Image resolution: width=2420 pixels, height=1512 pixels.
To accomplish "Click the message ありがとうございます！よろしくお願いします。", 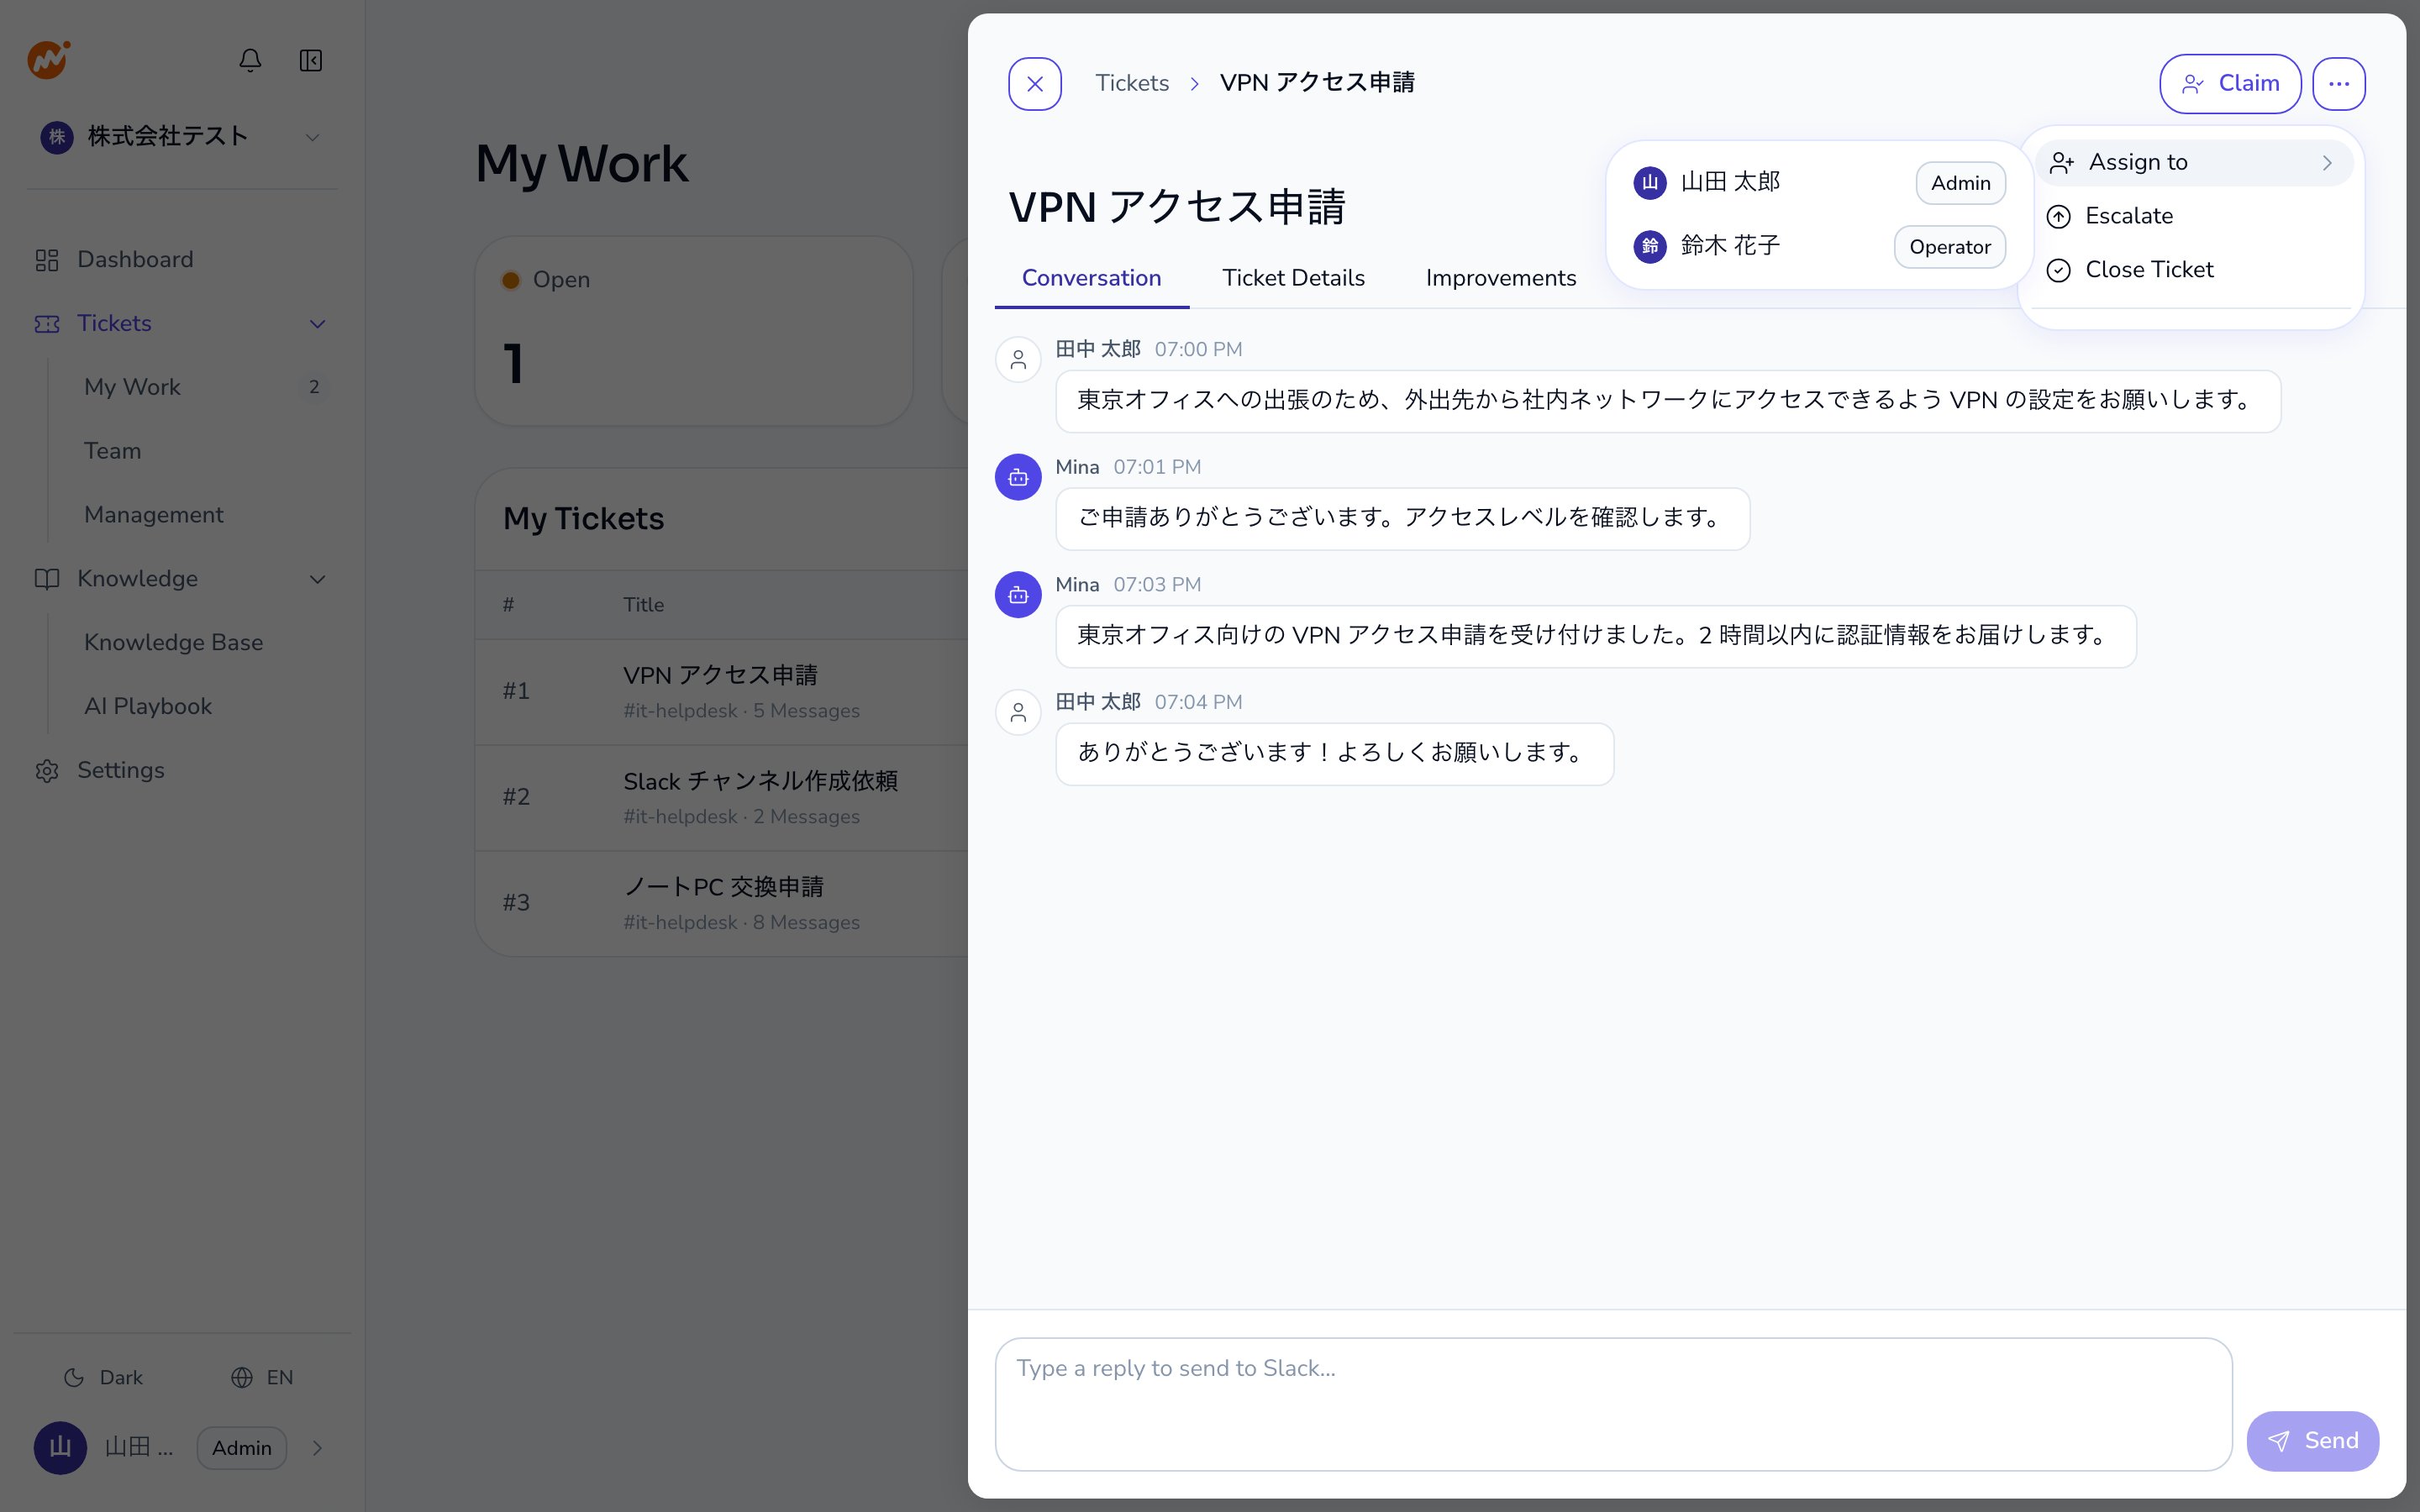I will point(1334,754).
